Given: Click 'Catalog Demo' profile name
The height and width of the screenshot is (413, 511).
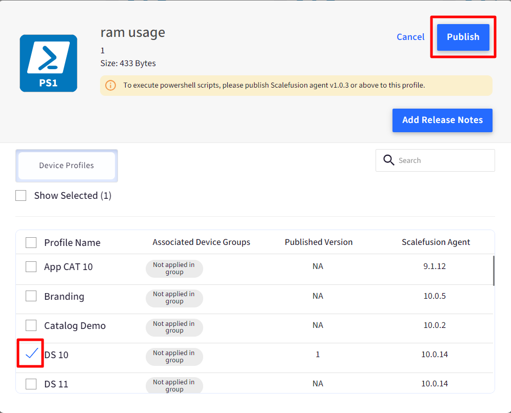Looking at the screenshot, I should (75, 326).
